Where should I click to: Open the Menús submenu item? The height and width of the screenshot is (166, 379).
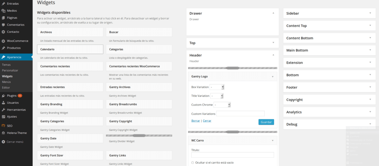click(6, 82)
